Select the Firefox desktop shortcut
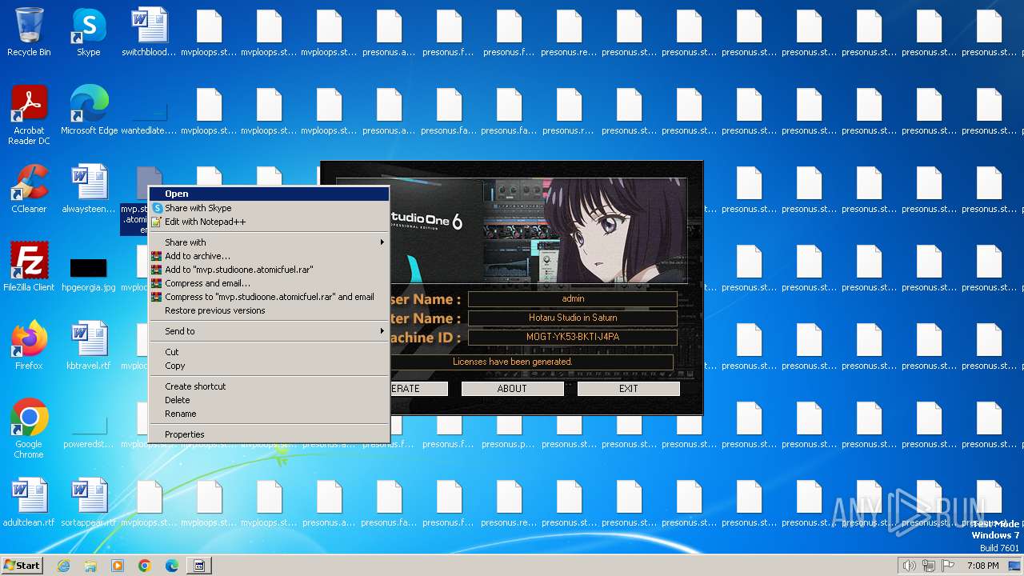The image size is (1024, 576). (29, 346)
